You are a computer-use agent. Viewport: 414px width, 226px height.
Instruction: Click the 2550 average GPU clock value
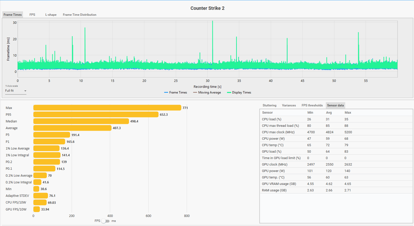coord(329,165)
